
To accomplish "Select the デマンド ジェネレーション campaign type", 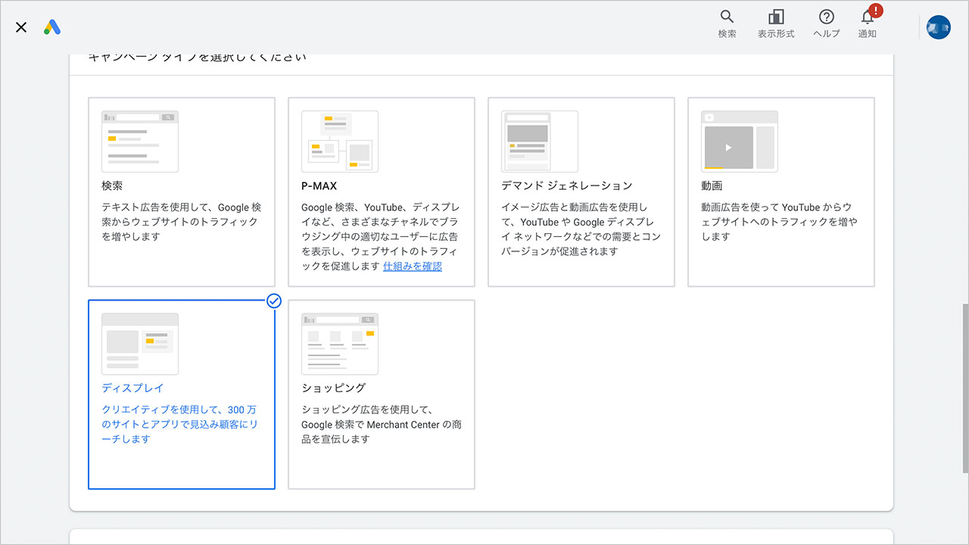I will click(581, 192).
